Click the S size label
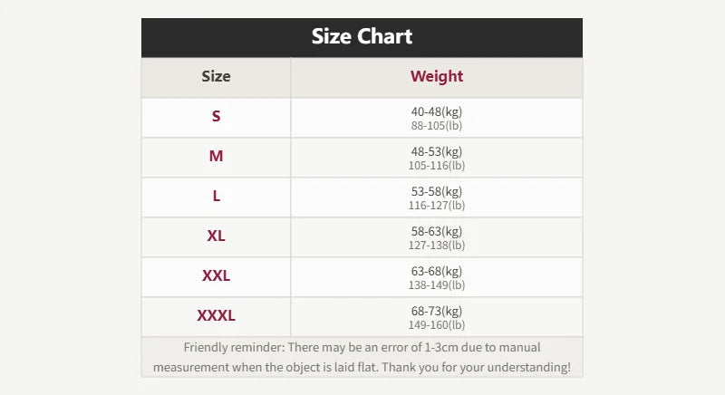 (x=216, y=116)
